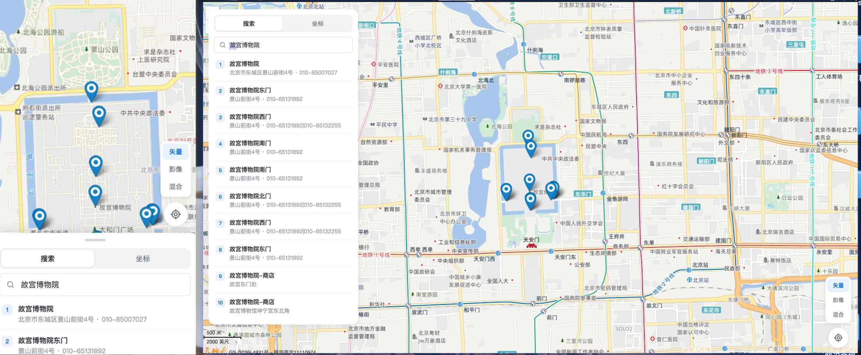The image size is (861, 355).
Task: Open result 1 故宫博物院 in left list
Action: [95, 314]
